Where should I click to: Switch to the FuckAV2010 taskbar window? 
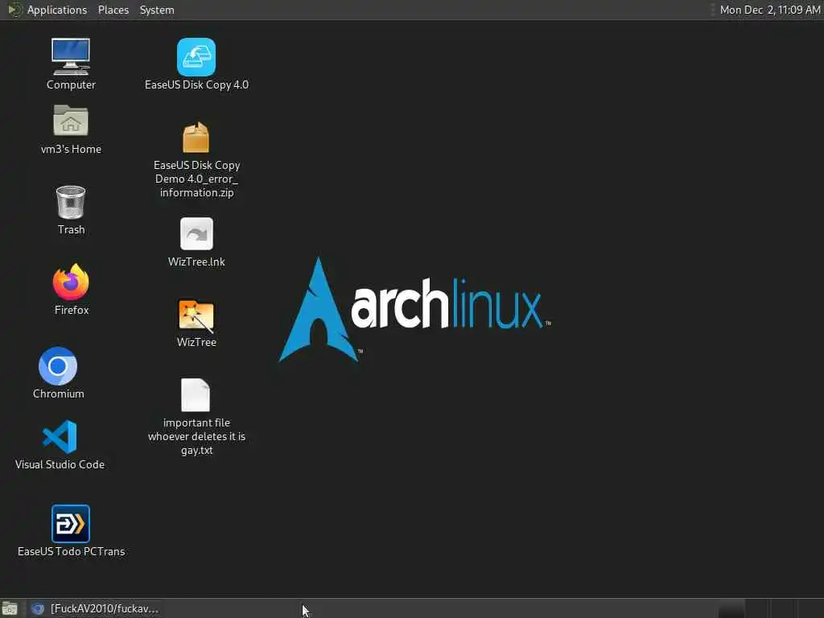tap(95, 608)
